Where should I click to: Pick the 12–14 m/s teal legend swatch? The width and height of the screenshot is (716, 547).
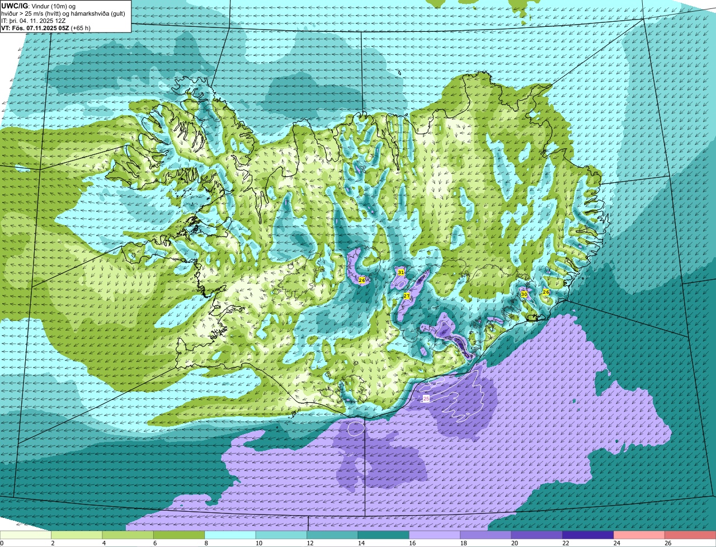tap(332, 535)
